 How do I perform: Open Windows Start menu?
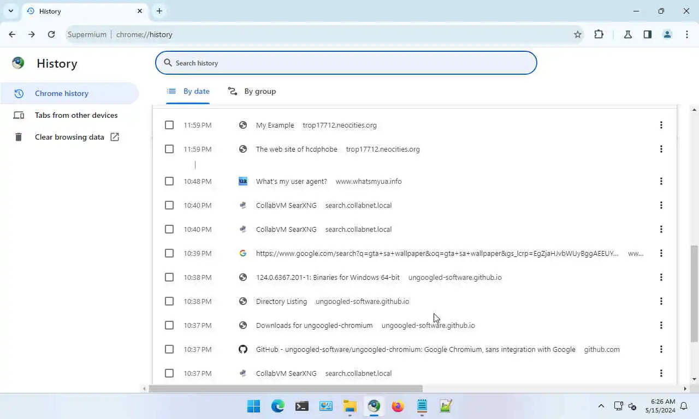pyautogui.click(x=254, y=406)
